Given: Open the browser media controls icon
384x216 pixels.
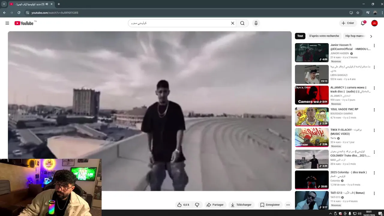Looking at the screenshot, I should click(x=368, y=13).
